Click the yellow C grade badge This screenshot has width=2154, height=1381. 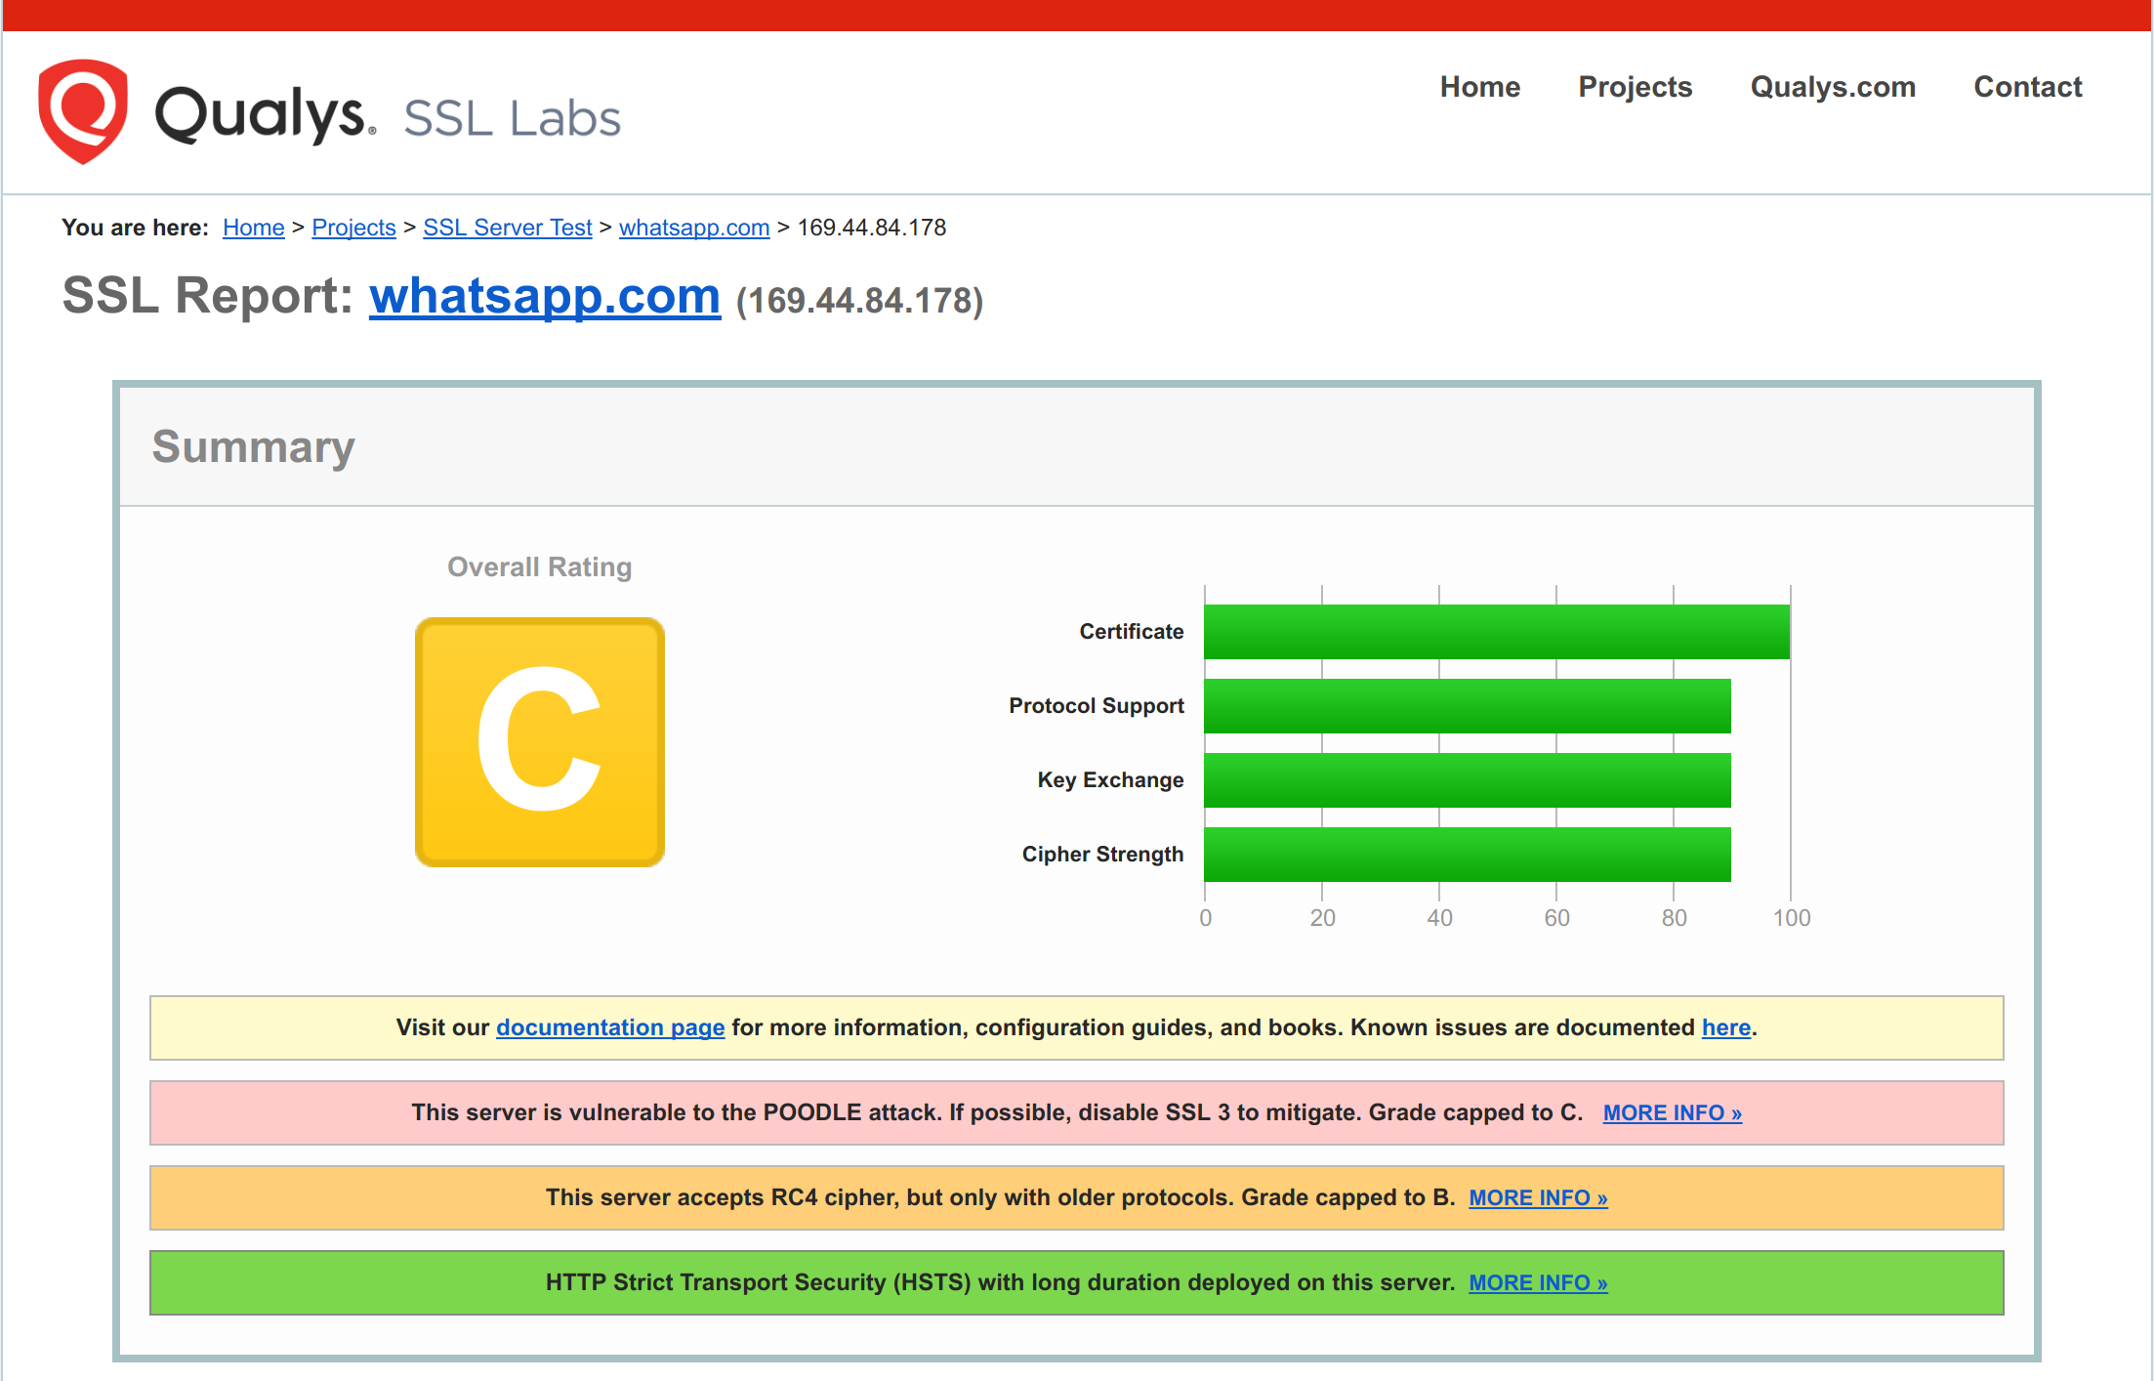(540, 741)
